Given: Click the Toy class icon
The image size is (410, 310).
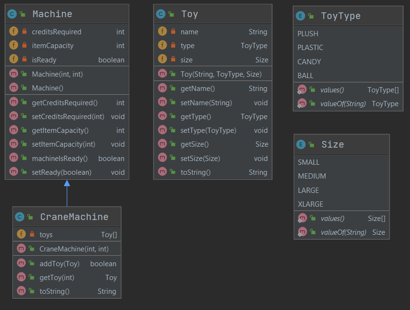Looking at the screenshot, I should (x=161, y=14).
